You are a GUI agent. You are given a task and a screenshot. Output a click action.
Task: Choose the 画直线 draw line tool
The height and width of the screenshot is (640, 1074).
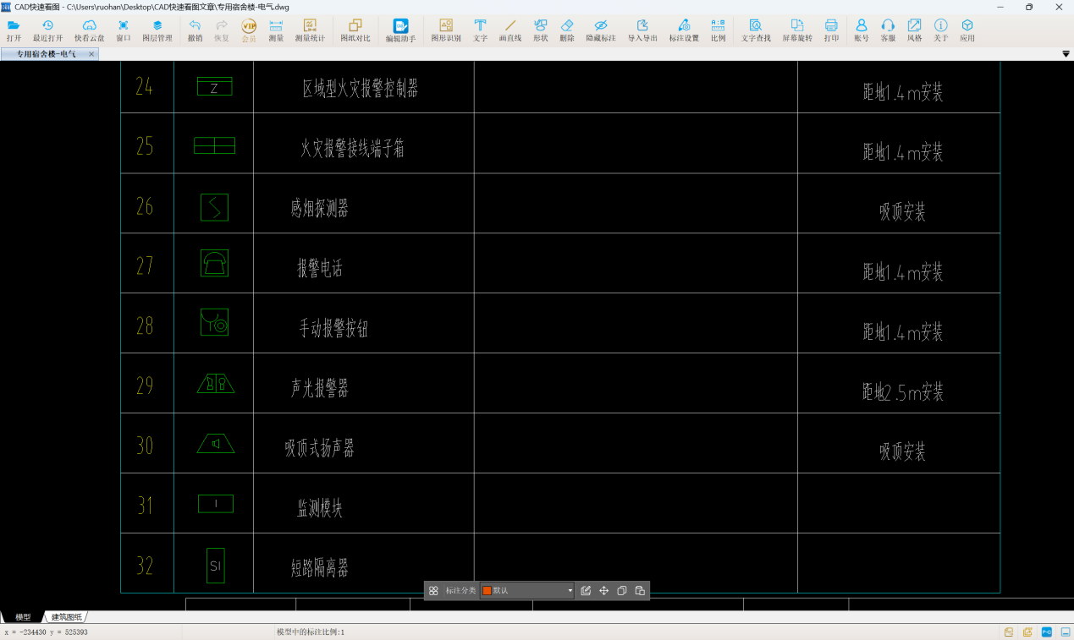click(510, 30)
